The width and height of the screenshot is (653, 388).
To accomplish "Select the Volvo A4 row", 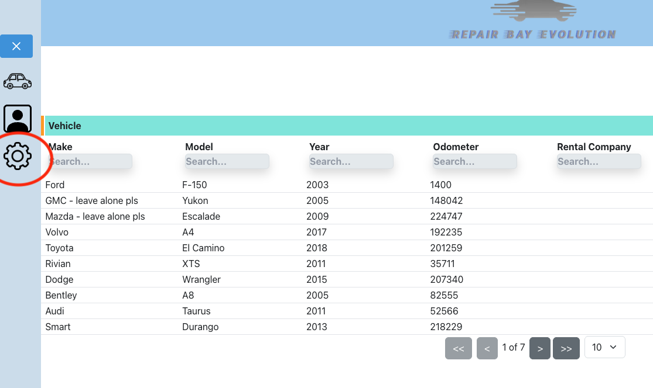I will (234, 232).
